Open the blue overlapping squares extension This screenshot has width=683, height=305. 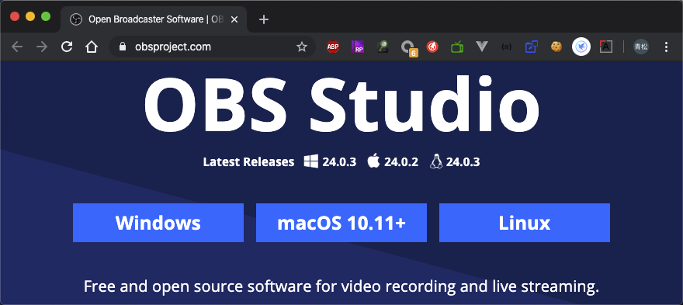pos(532,47)
